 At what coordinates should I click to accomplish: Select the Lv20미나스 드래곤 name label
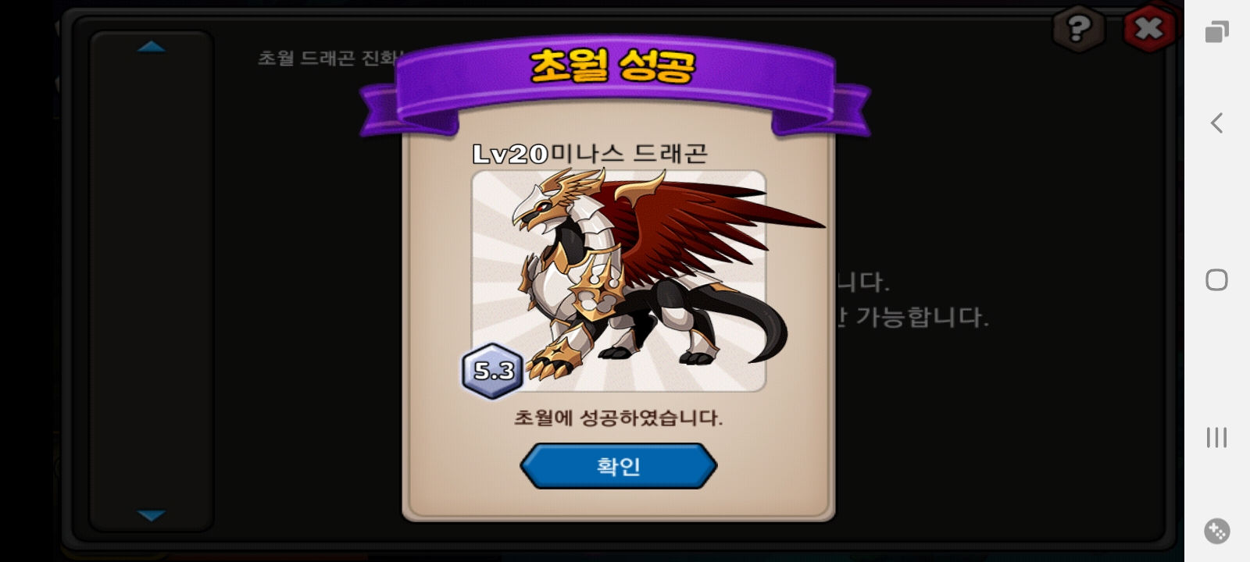click(590, 153)
